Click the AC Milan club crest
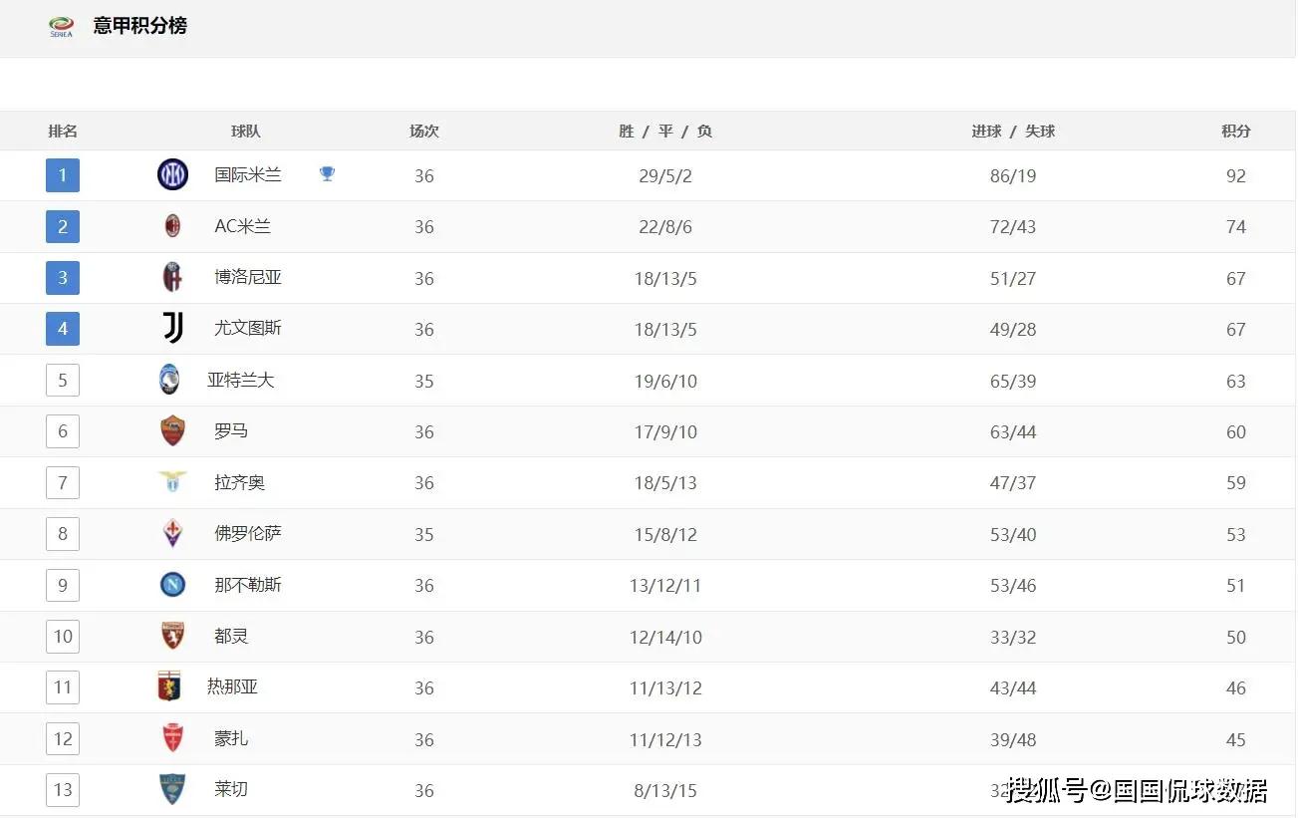This screenshot has height=818, width=1298. pos(172,226)
